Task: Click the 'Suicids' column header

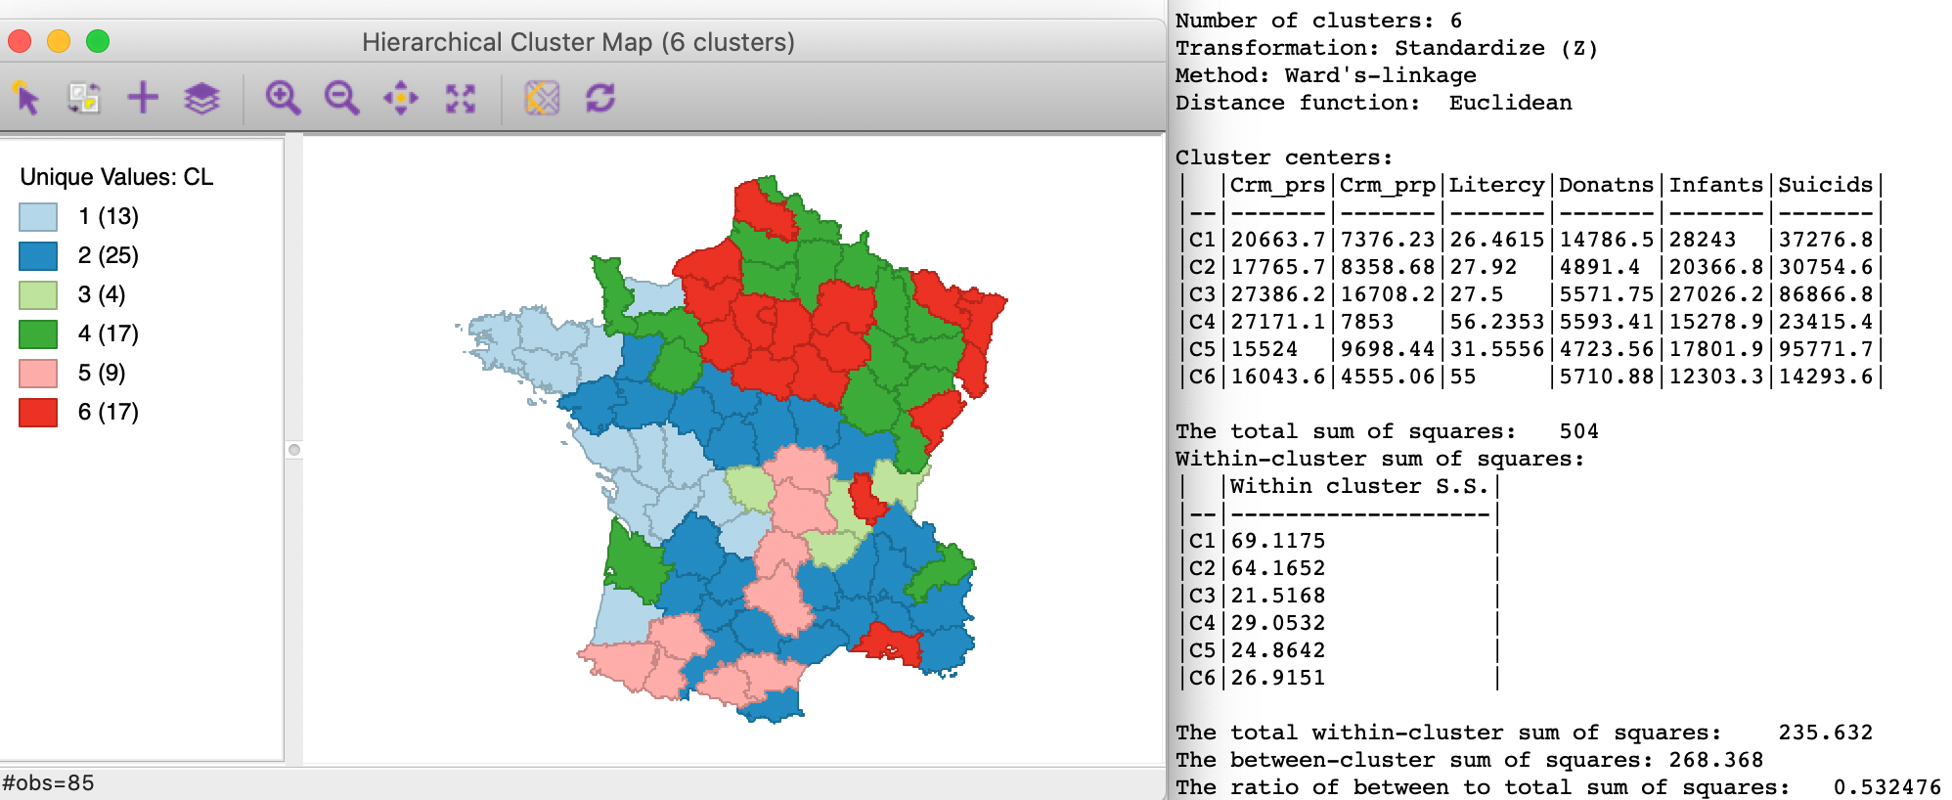Action: (1825, 185)
